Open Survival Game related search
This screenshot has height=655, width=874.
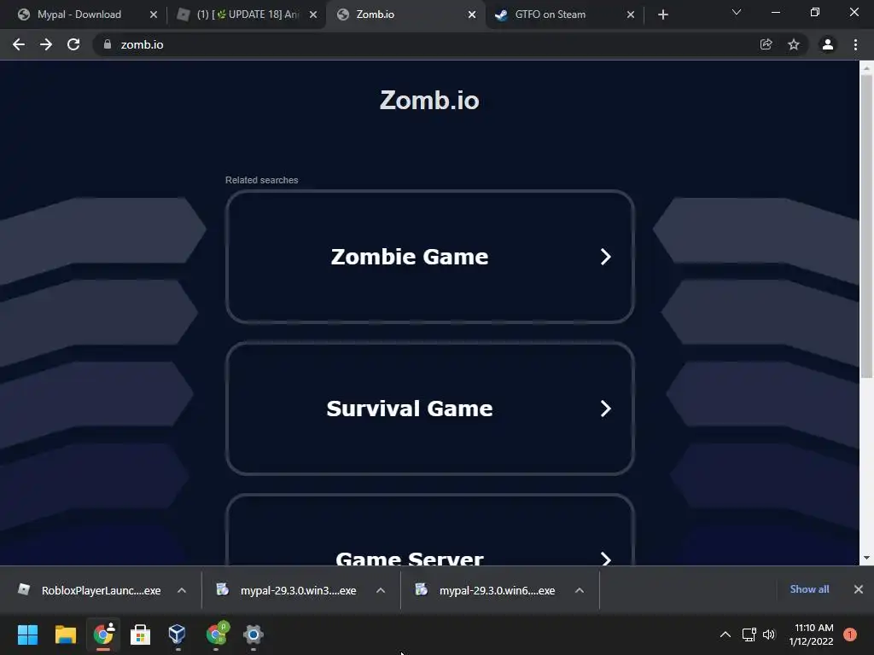pos(430,409)
